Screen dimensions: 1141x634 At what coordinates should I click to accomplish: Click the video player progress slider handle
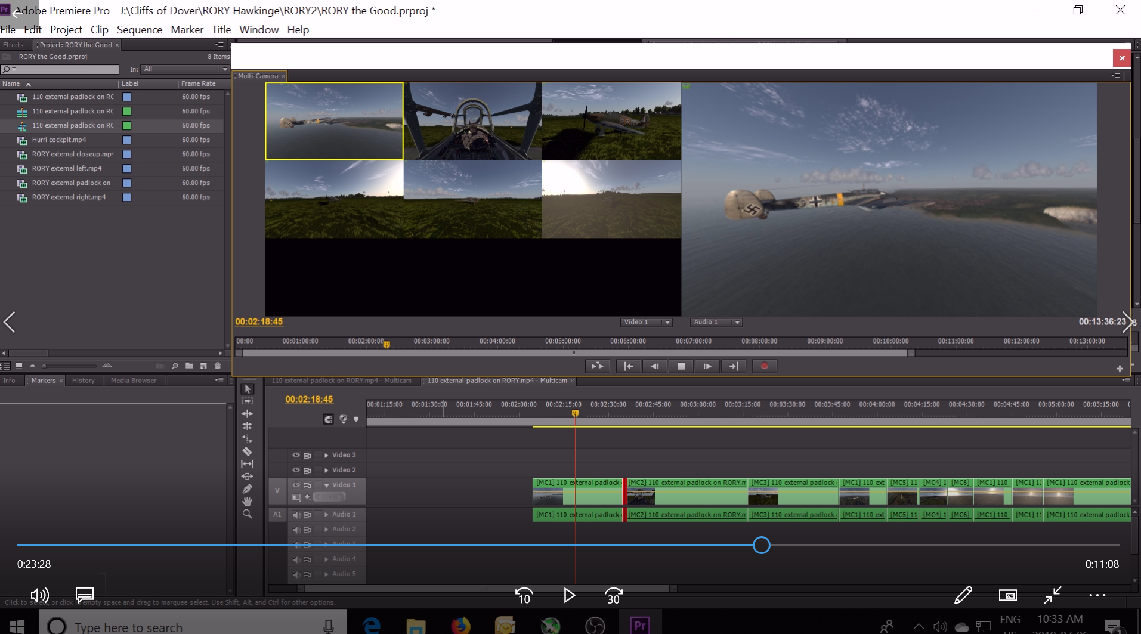coord(761,545)
